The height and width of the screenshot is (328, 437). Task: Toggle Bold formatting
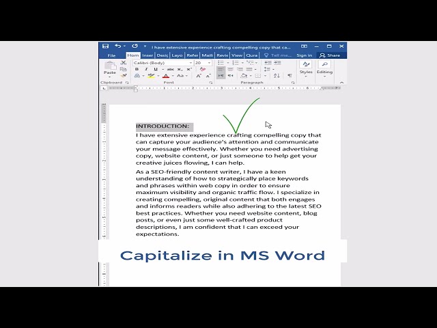coord(137,69)
